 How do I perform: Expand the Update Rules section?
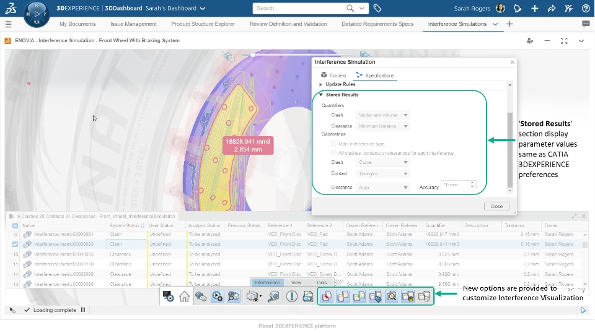click(x=321, y=84)
